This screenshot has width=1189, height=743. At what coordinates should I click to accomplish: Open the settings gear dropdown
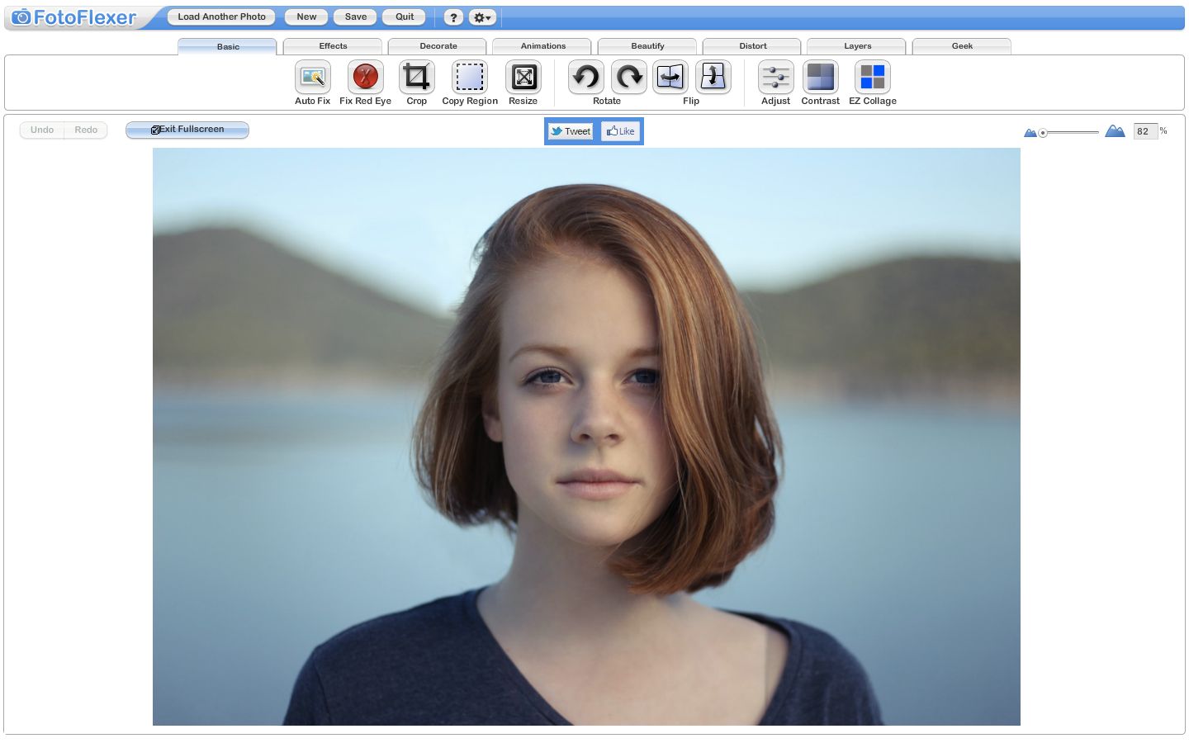coord(482,17)
